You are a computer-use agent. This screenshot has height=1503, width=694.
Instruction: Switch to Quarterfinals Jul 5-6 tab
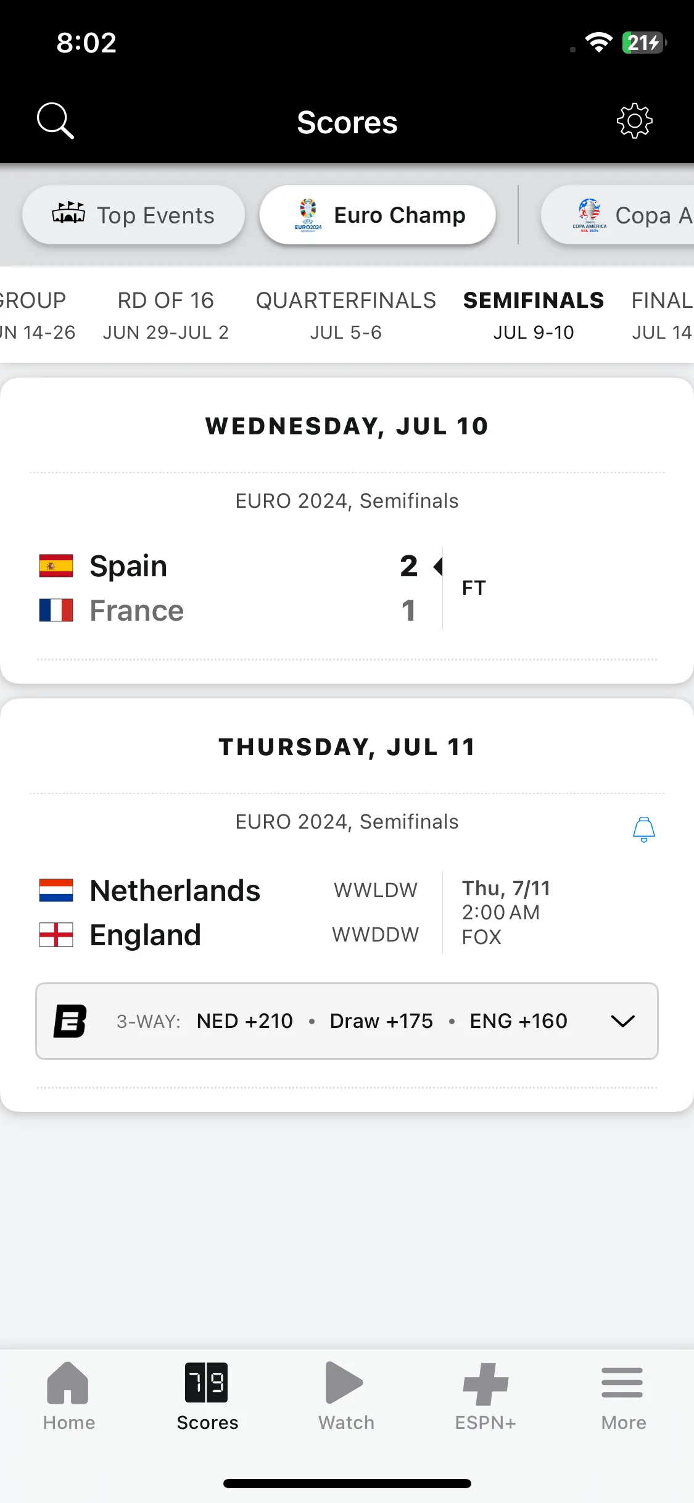click(346, 315)
